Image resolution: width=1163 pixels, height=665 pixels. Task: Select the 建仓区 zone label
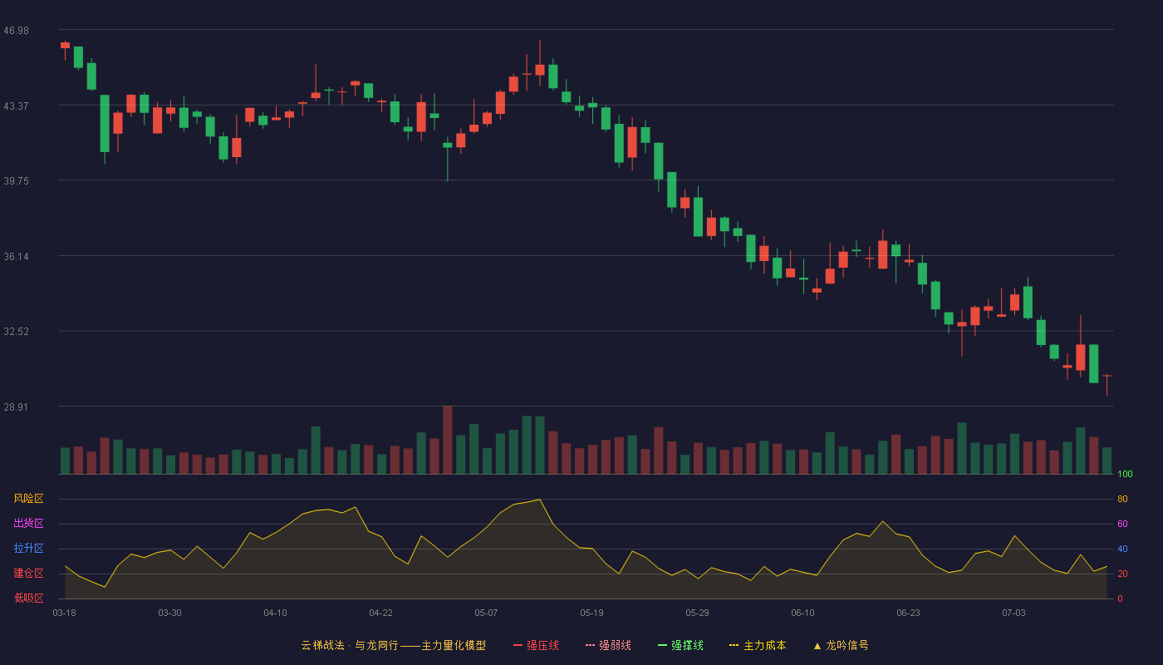pyautogui.click(x=28, y=574)
